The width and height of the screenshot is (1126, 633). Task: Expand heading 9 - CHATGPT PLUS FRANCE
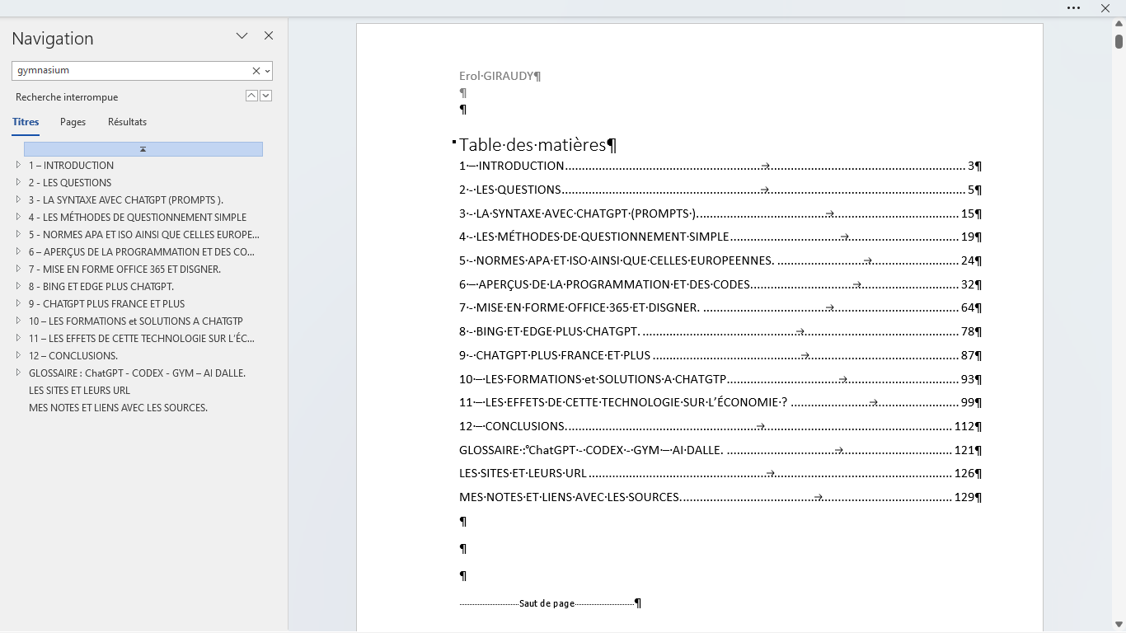tap(18, 303)
